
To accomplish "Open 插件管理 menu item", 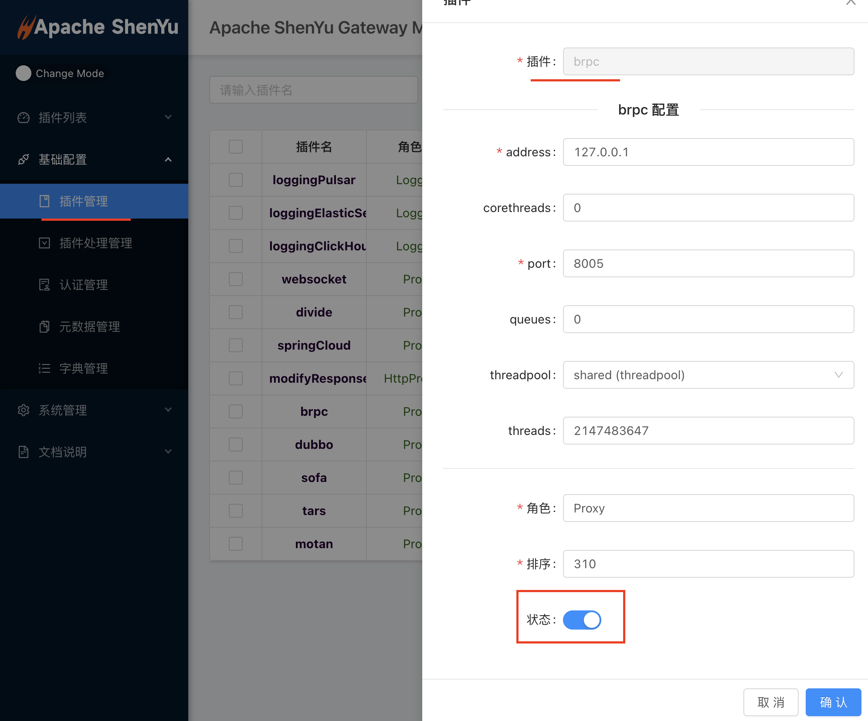I will 84,201.
